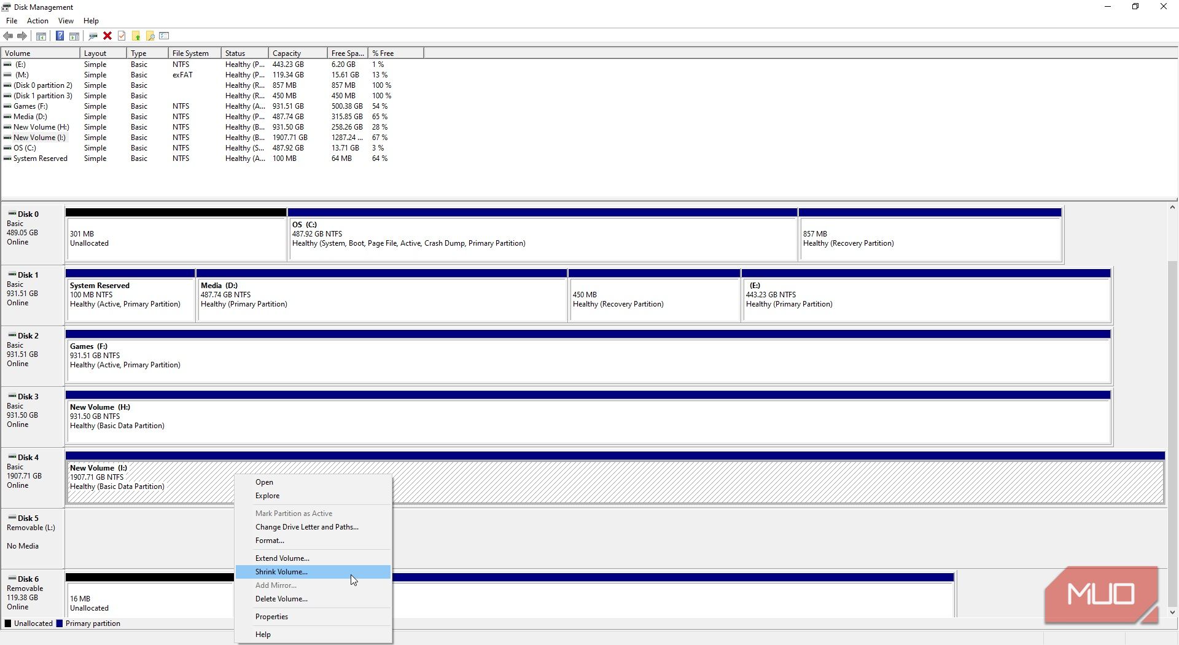The height and width of the screenshot is (645, 1179).
Task: Select New Volume (H:) partition on Disk 3
Action: [x=588, y=417]
